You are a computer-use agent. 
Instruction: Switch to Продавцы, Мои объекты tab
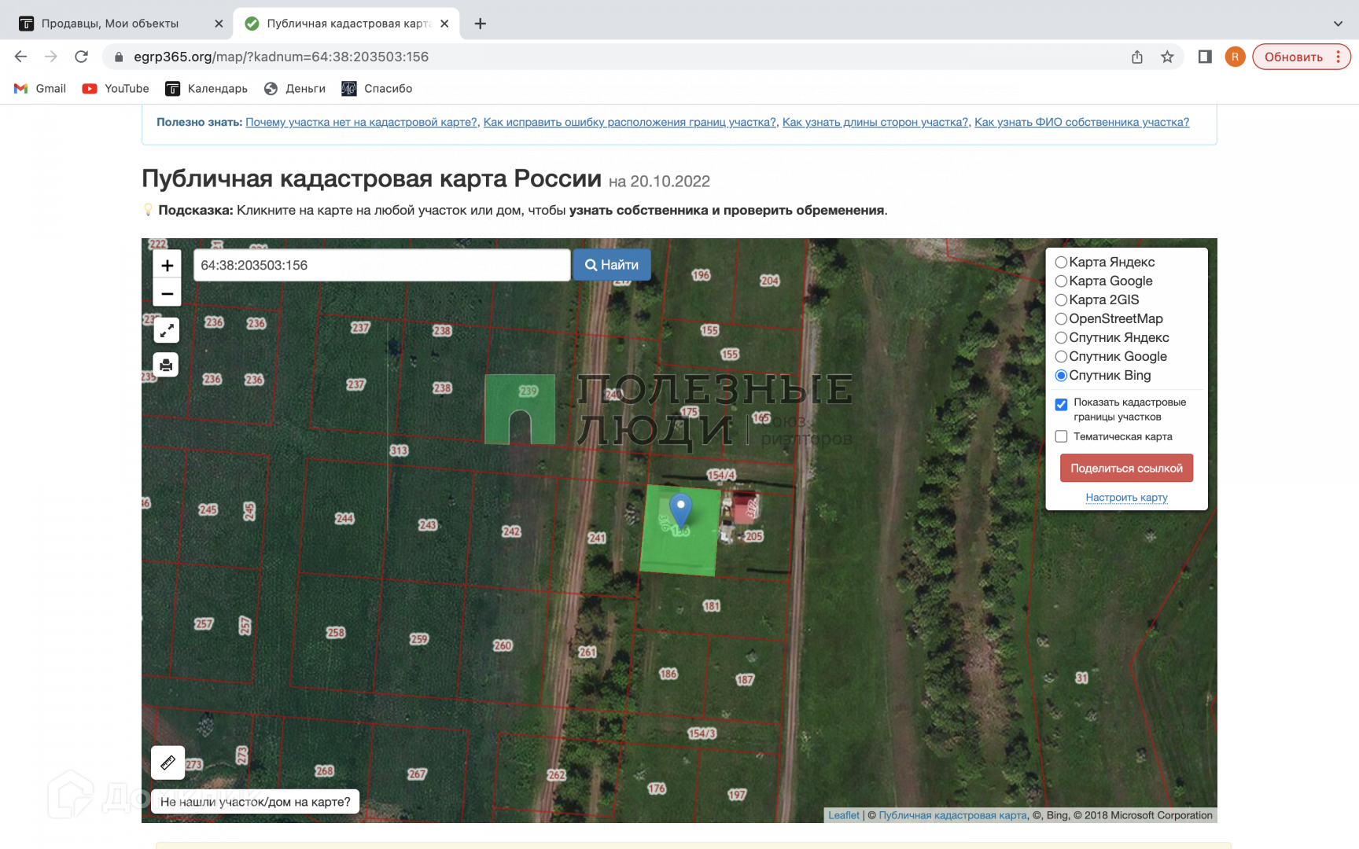click(x=110, y=24)
